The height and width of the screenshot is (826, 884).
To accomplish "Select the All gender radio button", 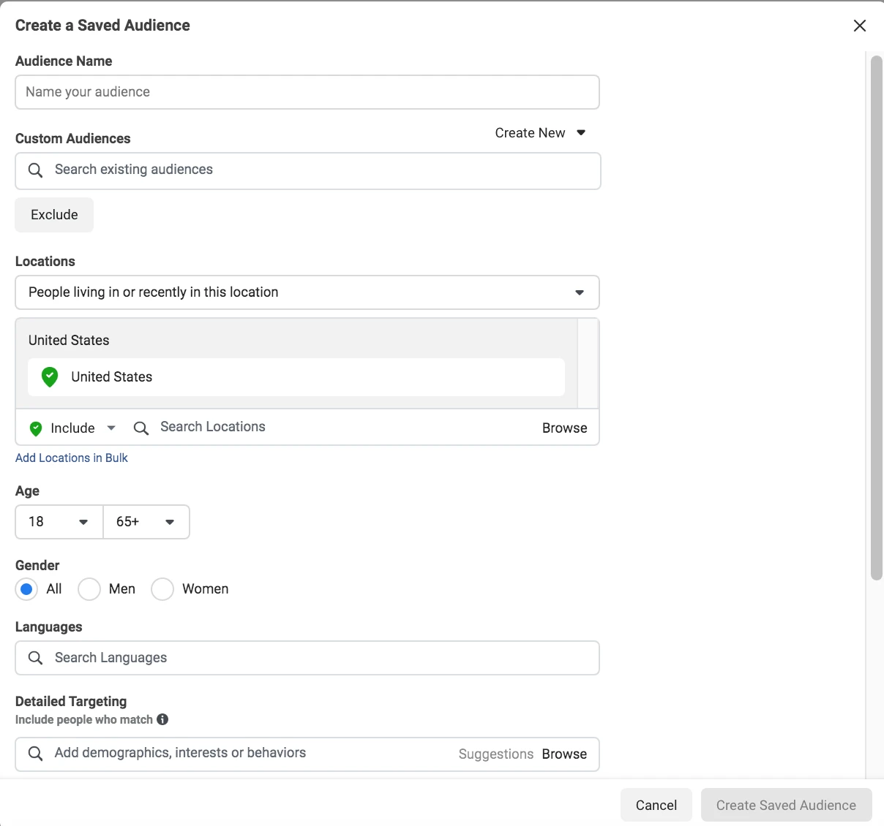I will 27,589.
